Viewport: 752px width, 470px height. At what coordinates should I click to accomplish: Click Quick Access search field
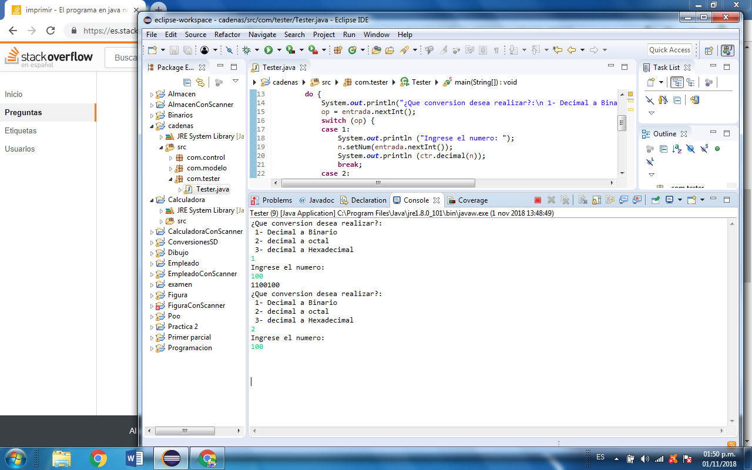670,50
